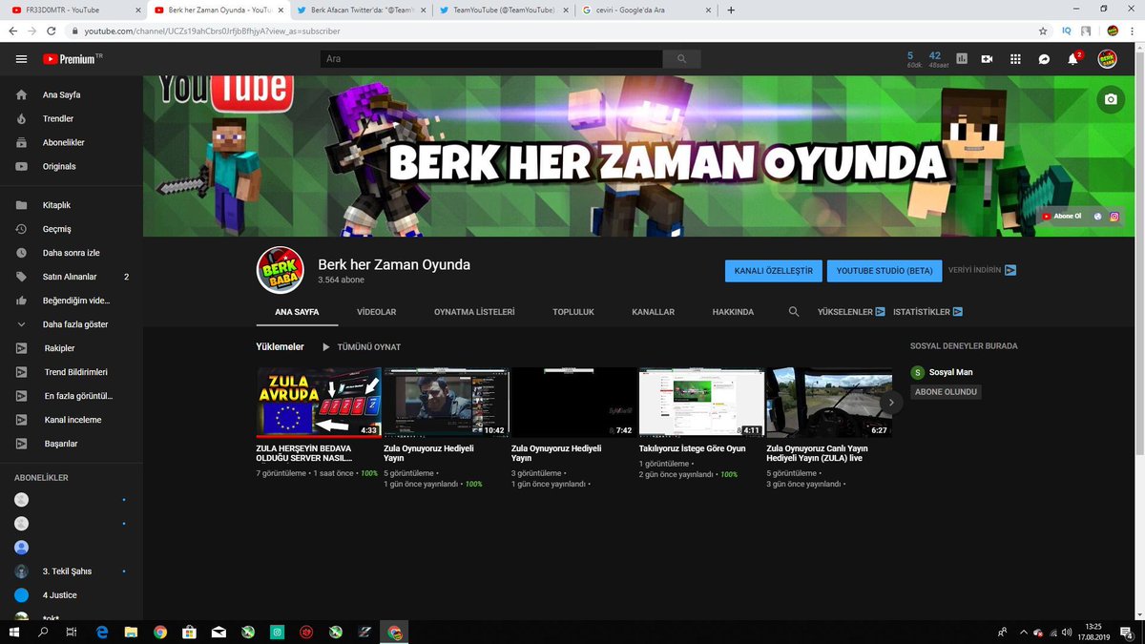Click the create video camera icon
The height and width of the screenshot is (644, 1145).
988,59
